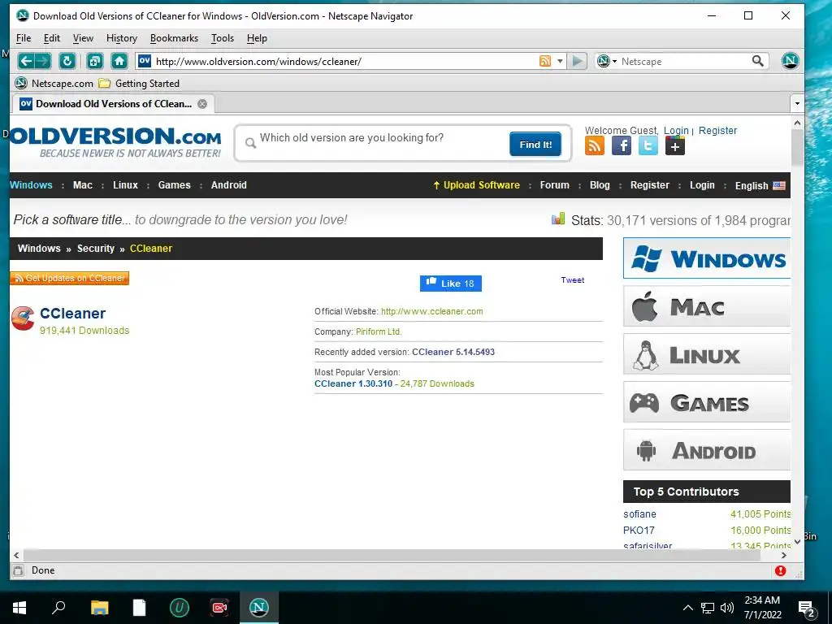Click the Linux platform banner in sidebar
The width and height of the screenshot is (832, 624).
point(707,354)
